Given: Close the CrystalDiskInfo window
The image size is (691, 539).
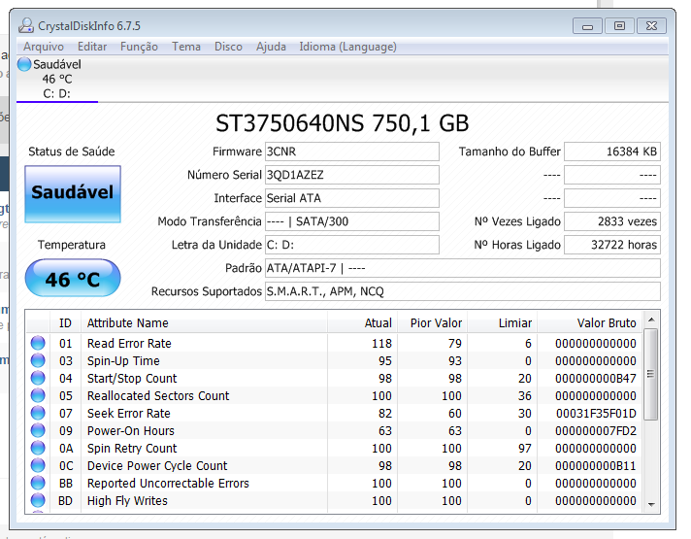Looking at the screenshot, I should (651, 26).
